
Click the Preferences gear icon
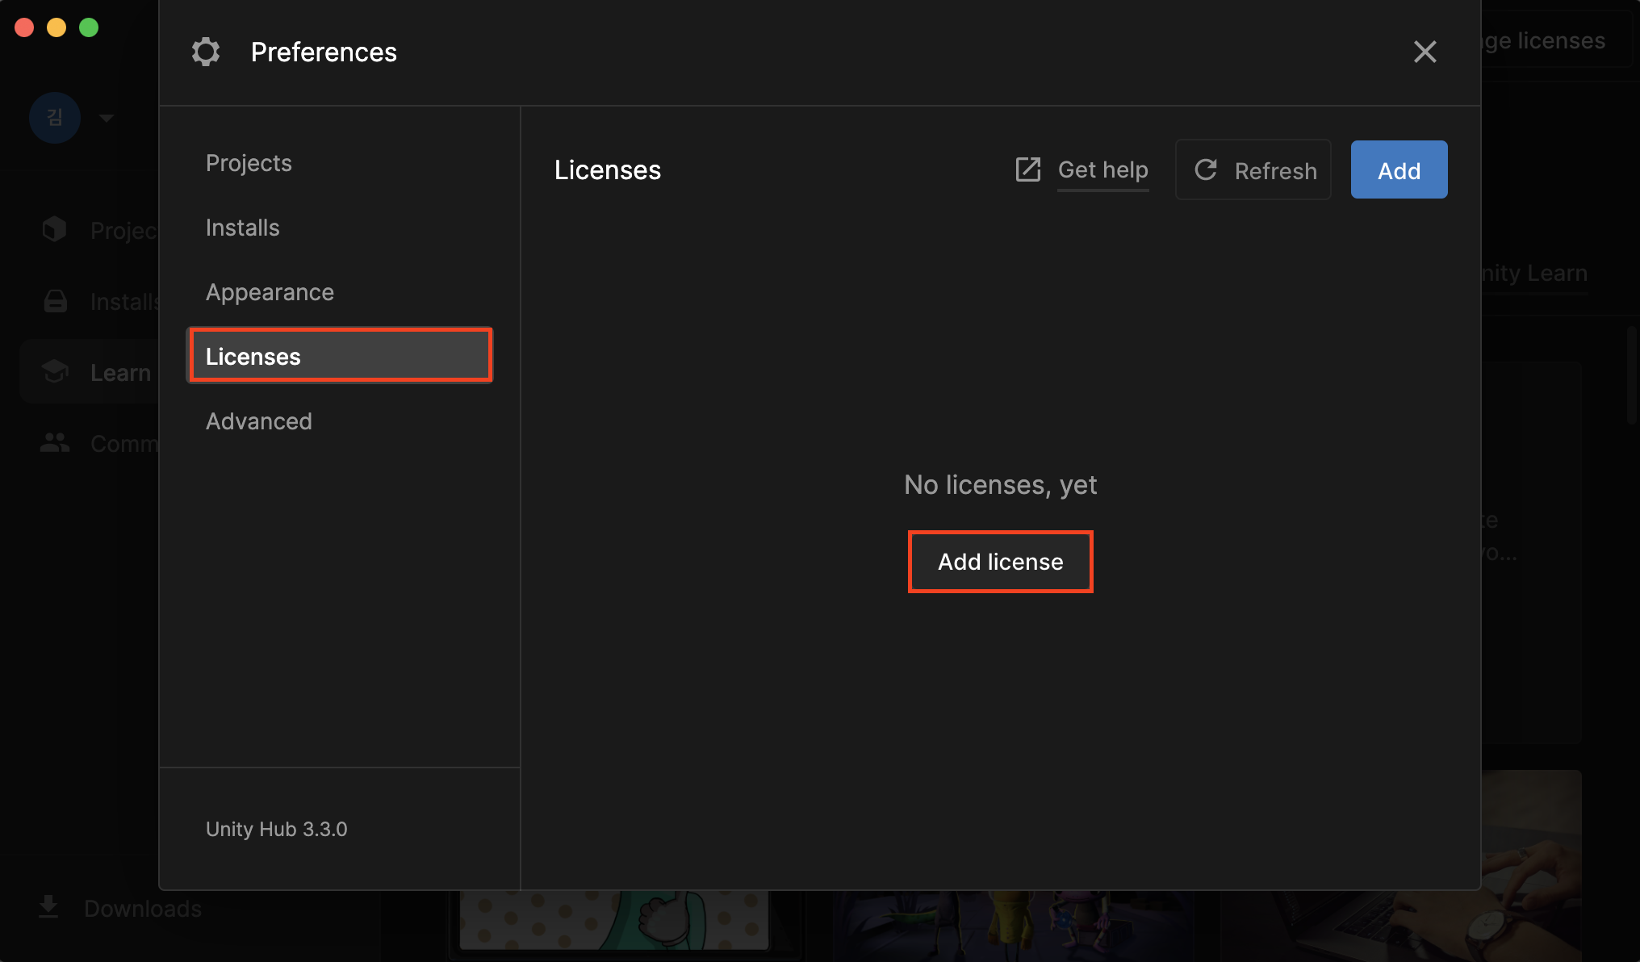[206, 52]
